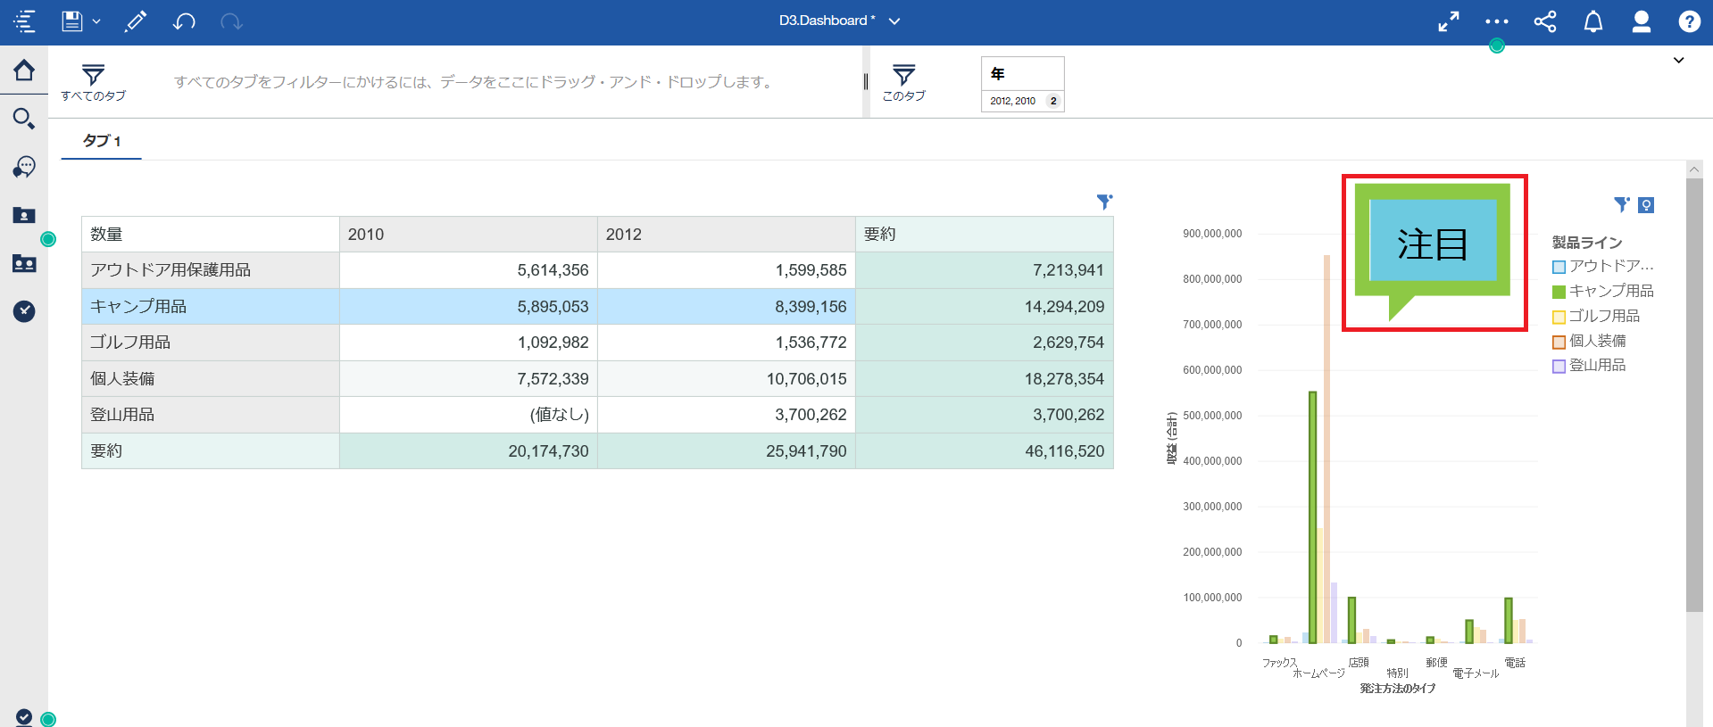Toggle edit mode with the pencil icon

tap(136, 21)
